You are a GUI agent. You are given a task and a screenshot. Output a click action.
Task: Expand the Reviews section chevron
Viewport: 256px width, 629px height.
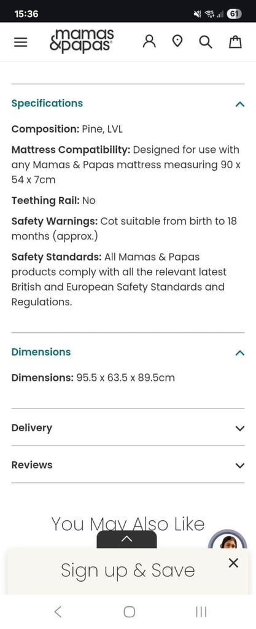click(239, 466)
